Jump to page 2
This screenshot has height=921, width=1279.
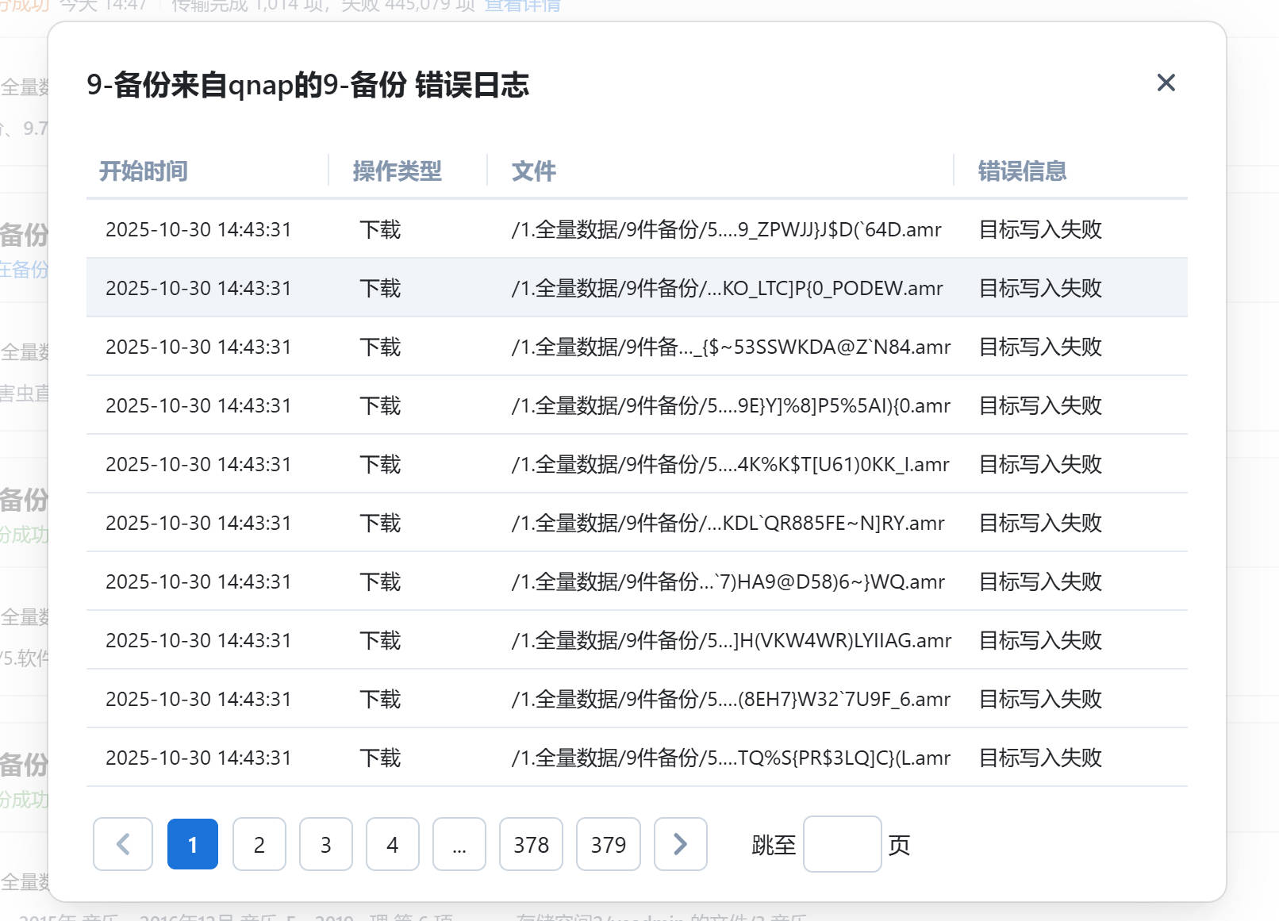coord(259,844)
